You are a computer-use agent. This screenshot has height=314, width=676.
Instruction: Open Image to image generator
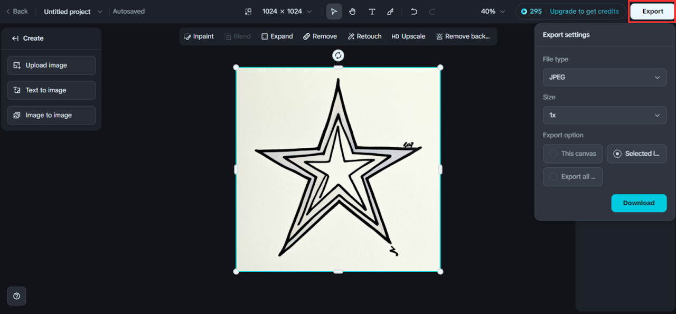(52, 115)
